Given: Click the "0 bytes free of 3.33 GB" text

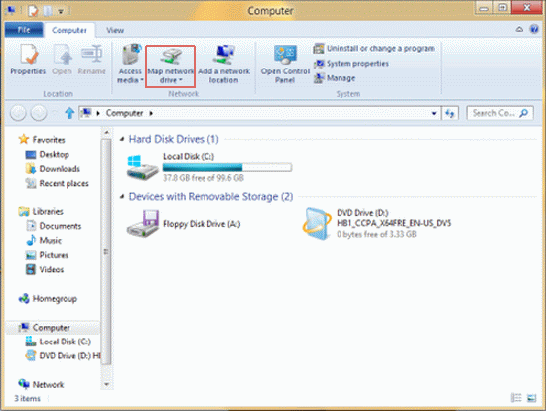Looking at the screenshot, I should click(x=376, y=234).
